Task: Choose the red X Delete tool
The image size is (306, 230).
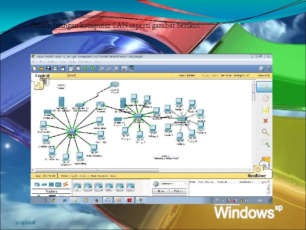Action: (x=265, y=121)
